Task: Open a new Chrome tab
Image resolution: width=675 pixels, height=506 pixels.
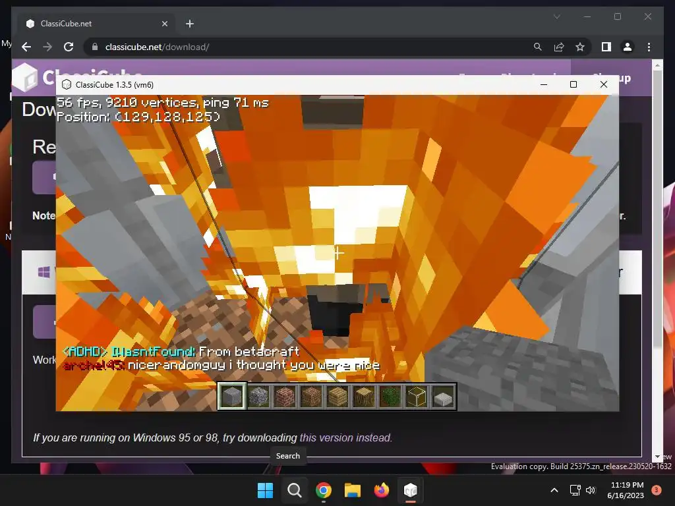Action: coord(190,24)
